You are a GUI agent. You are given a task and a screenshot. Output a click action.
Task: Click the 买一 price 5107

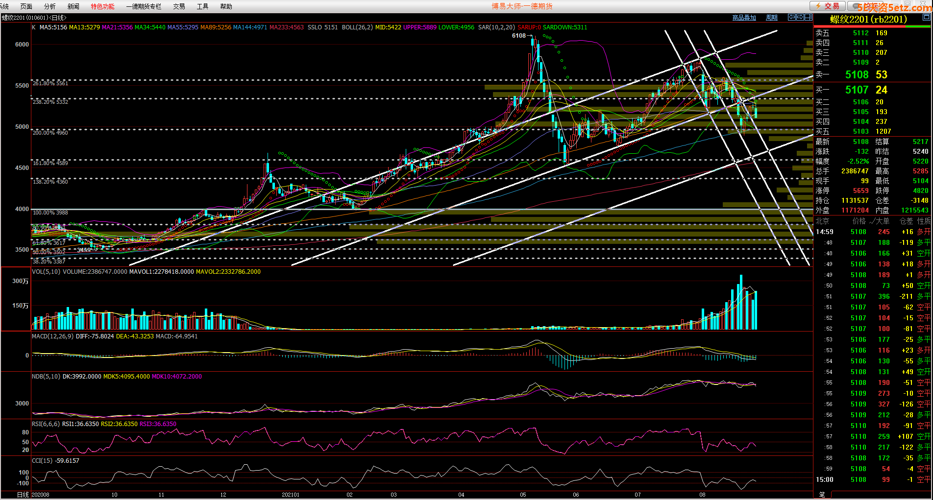(x=857, y=90)
